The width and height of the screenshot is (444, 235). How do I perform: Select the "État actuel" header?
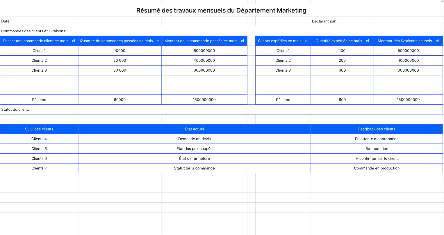tap(195, 129)
